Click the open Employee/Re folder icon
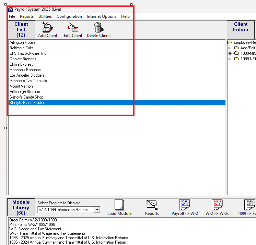This screenshot has width=256, height=245. point(230,42)
